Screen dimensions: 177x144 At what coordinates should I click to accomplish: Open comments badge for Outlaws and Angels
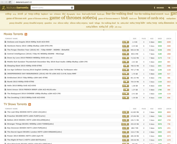point(125,42)
